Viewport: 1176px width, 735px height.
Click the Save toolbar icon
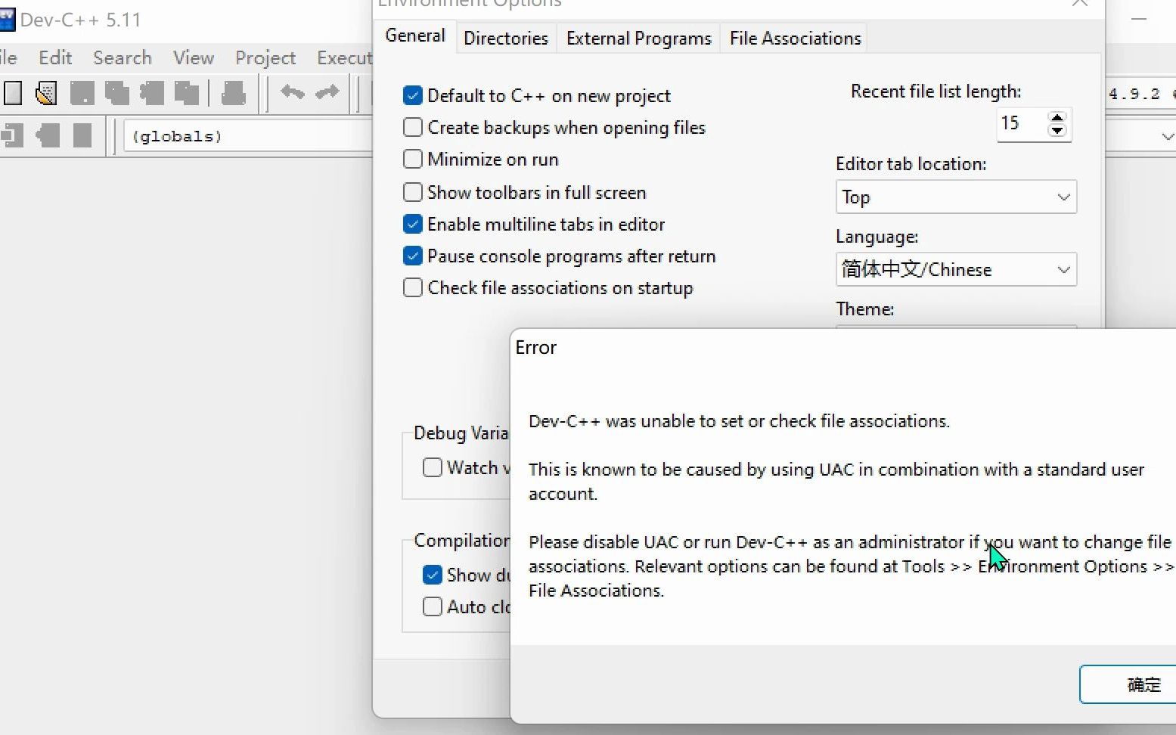pos(82,93)
